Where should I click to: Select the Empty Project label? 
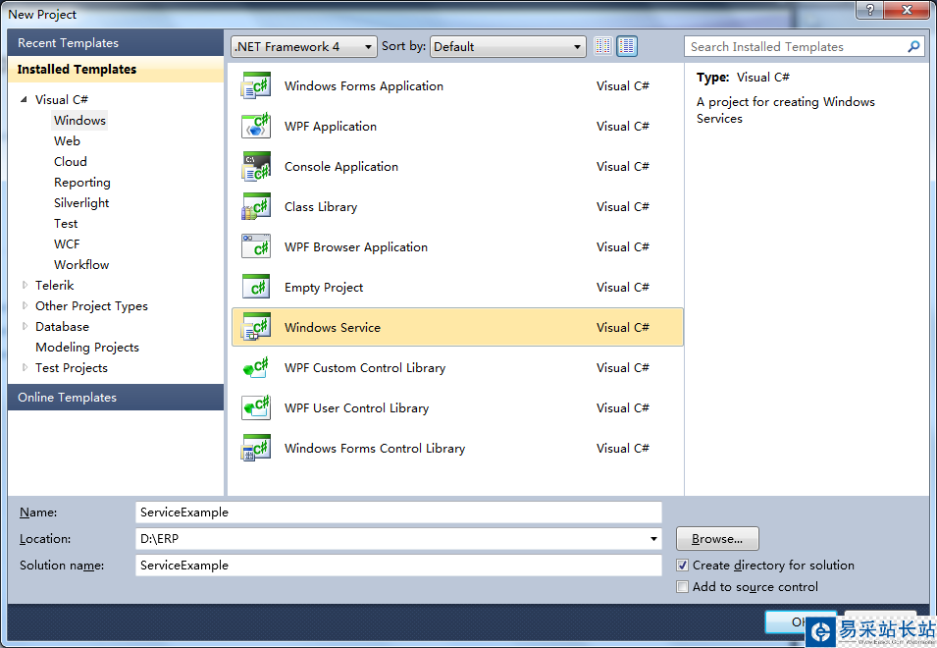tap(323, 287)
